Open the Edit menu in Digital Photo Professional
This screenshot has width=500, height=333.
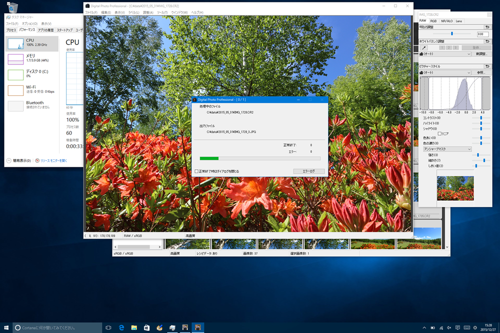(106, 12)
